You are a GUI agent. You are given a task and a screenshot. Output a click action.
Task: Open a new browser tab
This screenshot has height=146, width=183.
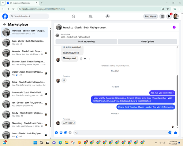42,3
